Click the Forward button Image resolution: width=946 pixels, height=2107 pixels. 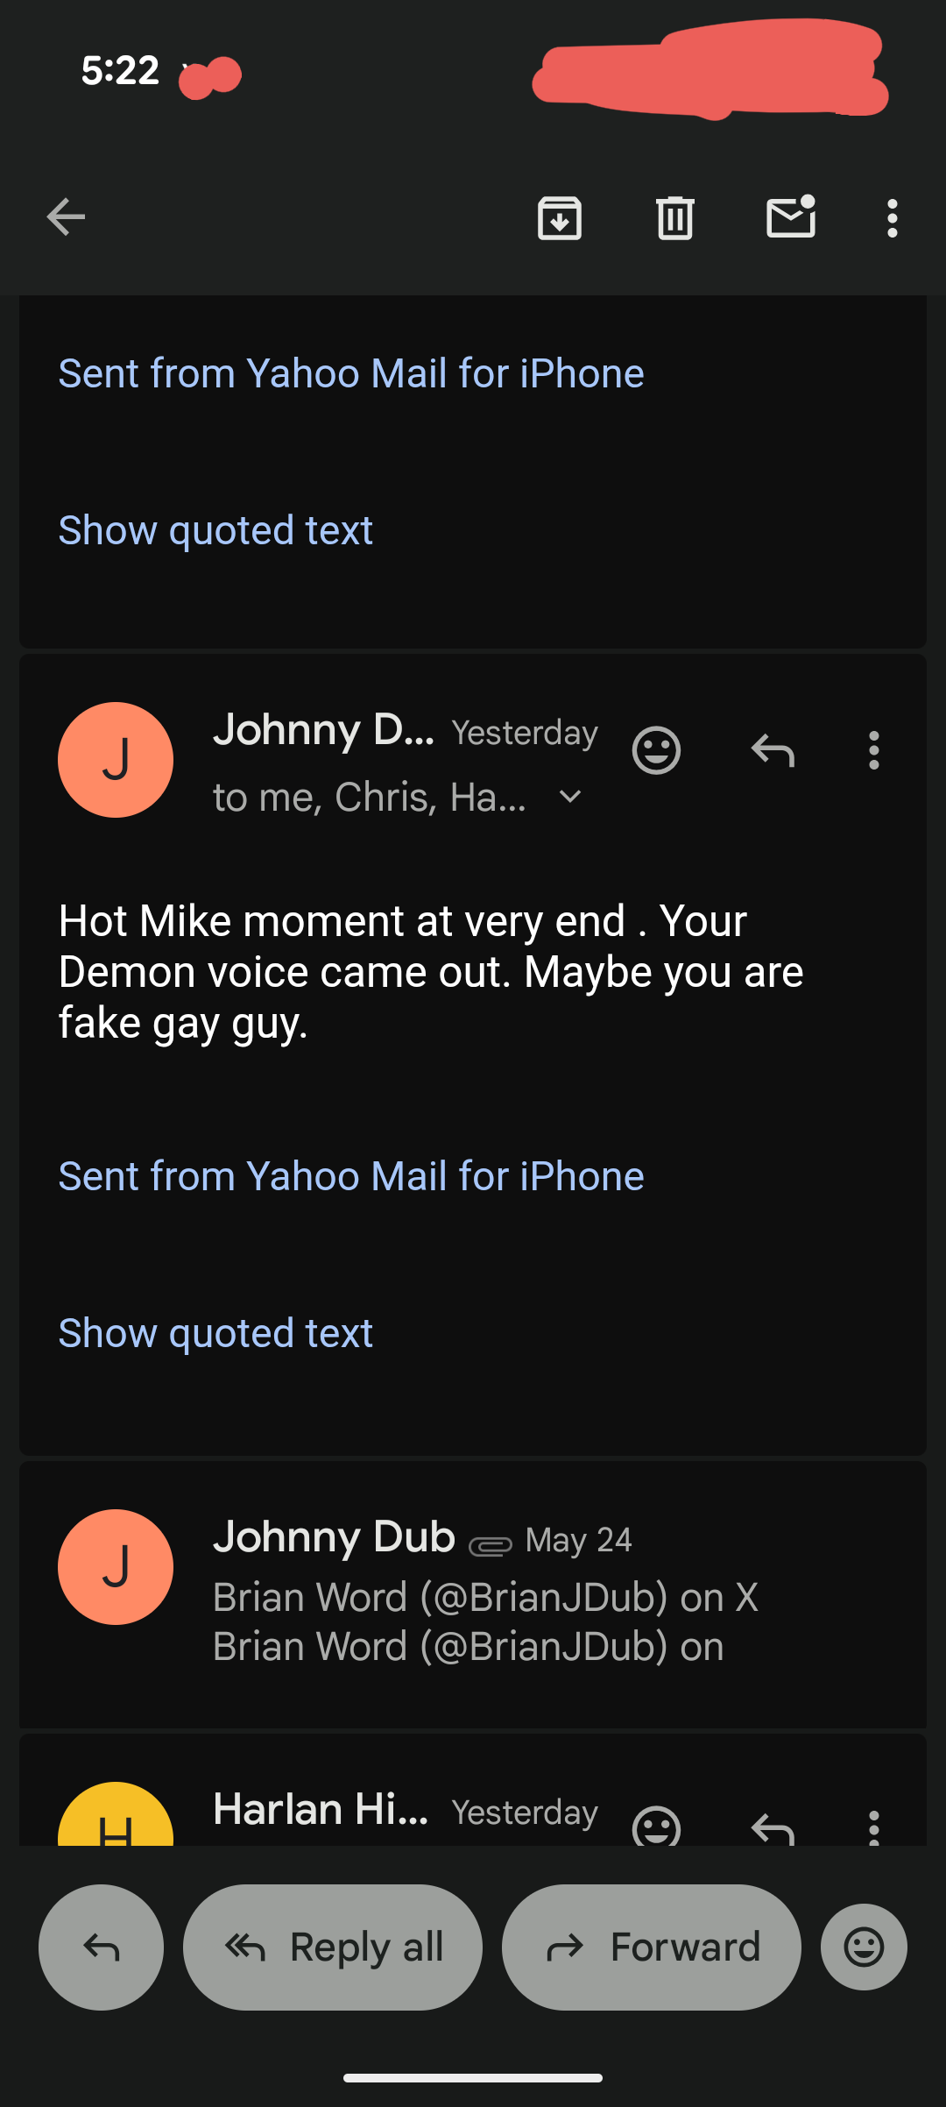tap(652, 1947)
